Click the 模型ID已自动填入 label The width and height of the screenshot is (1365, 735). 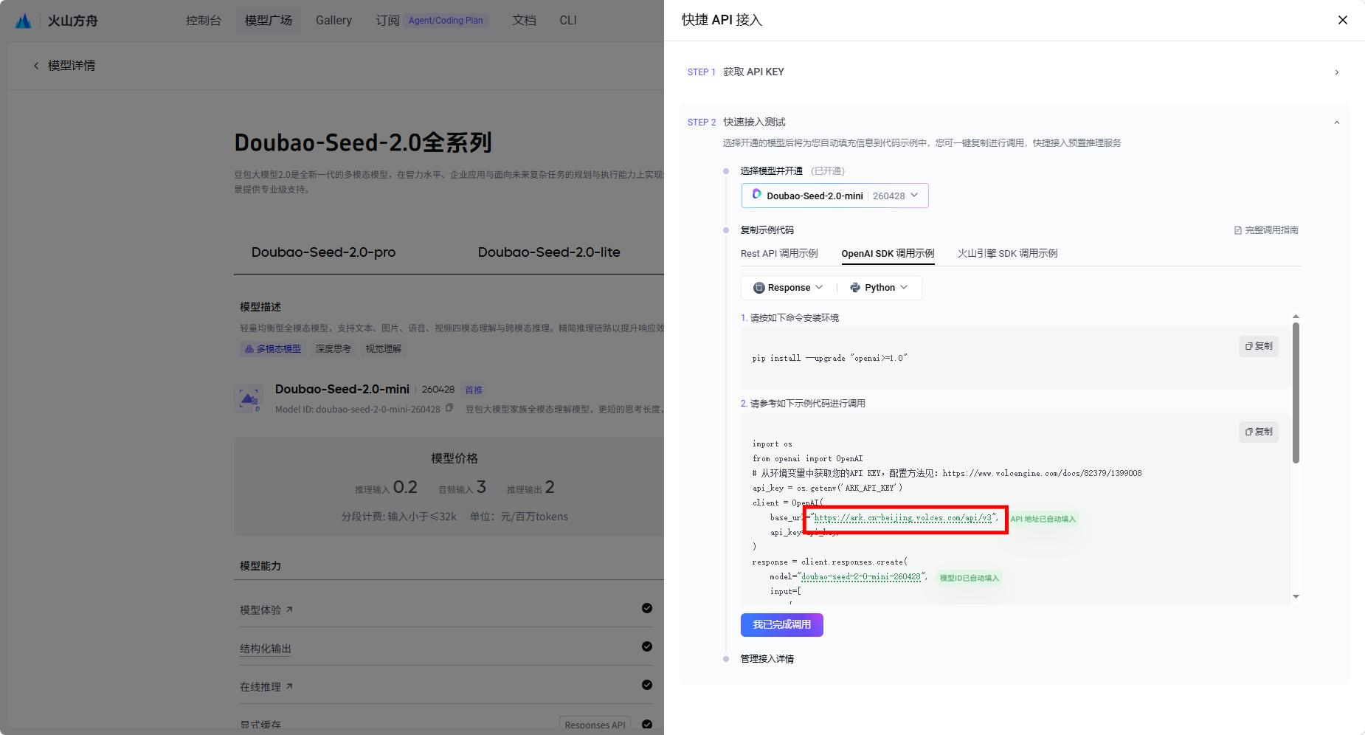[x=969, y=578]
